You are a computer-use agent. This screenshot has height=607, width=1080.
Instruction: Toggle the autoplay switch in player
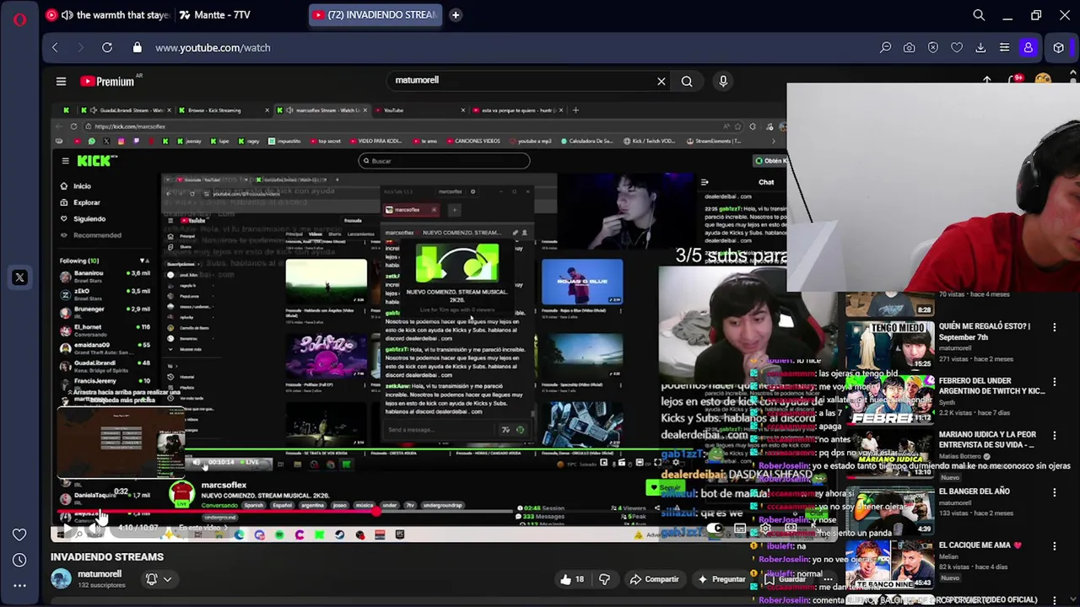tap(715, 529)
